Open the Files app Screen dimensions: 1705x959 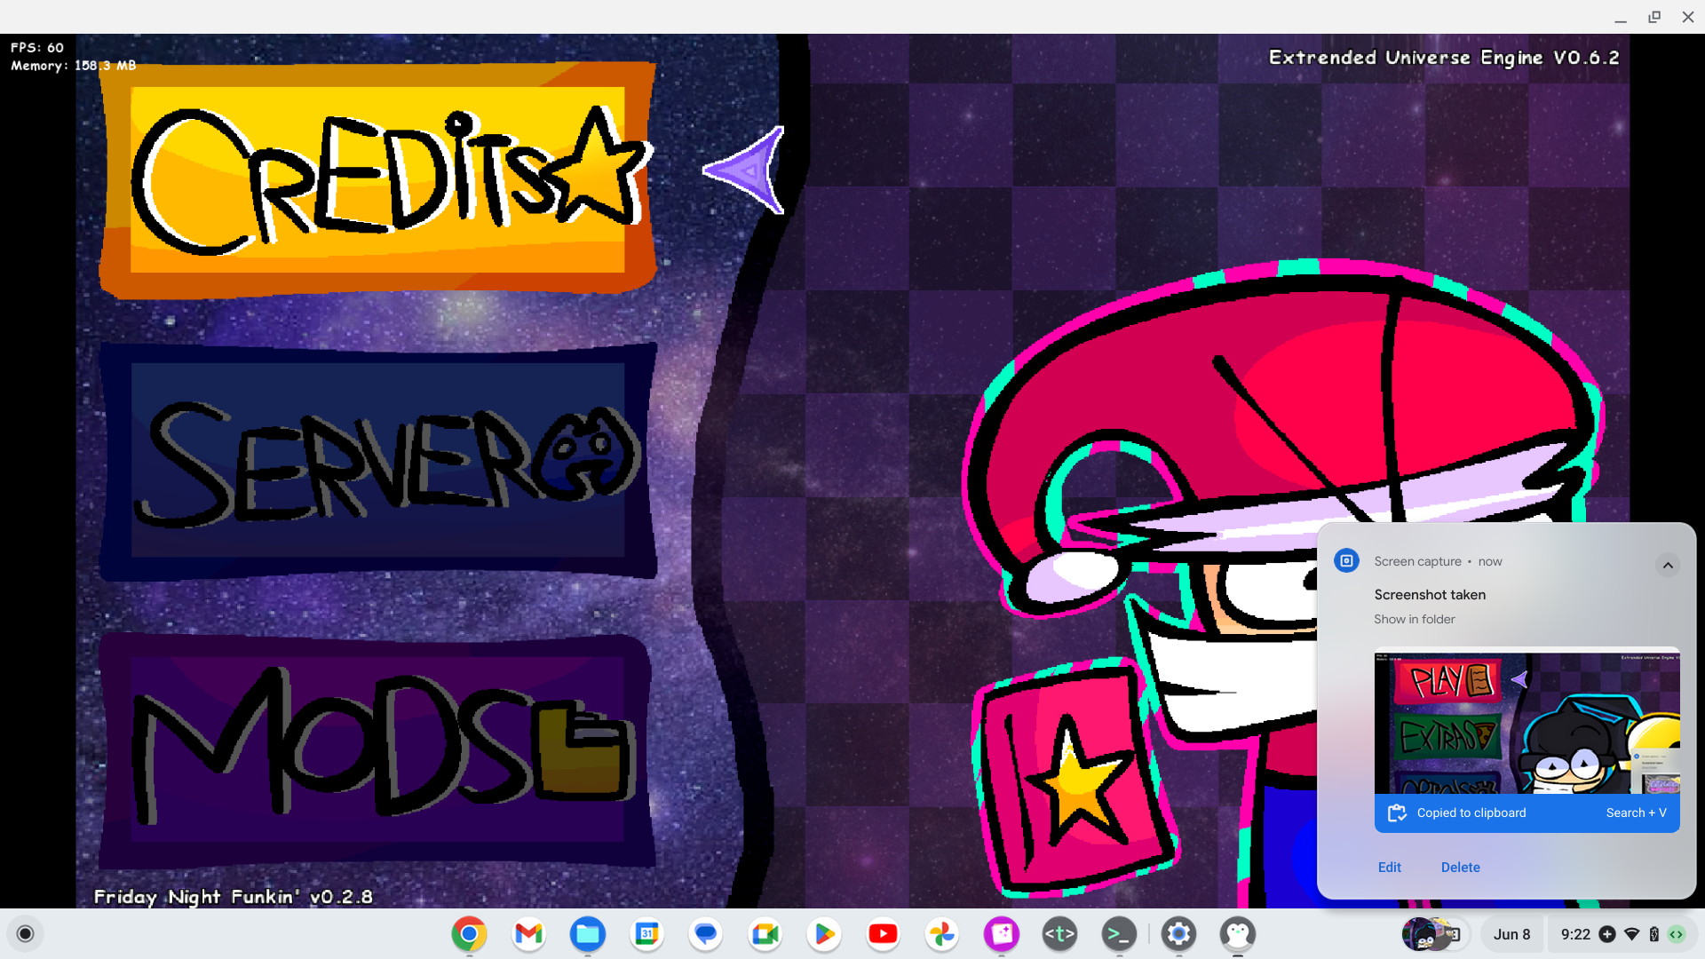coord(588,934)
